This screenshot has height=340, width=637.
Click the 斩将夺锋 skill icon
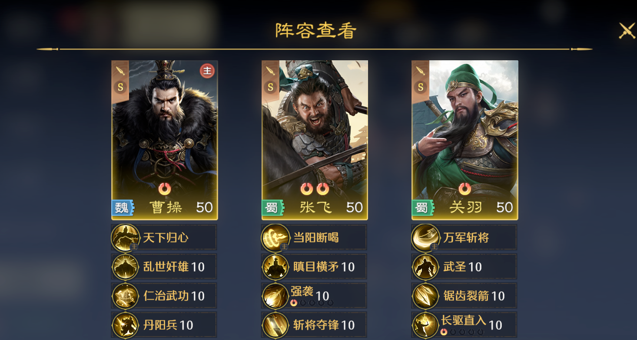point(275,325)
